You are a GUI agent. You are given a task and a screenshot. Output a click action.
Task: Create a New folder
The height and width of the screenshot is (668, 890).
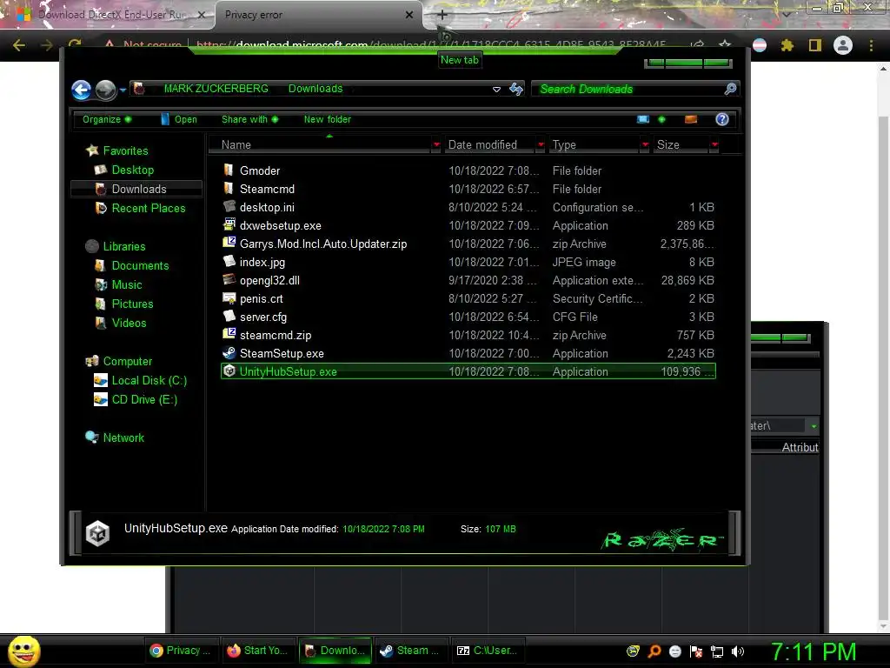[x=328, y=119]
